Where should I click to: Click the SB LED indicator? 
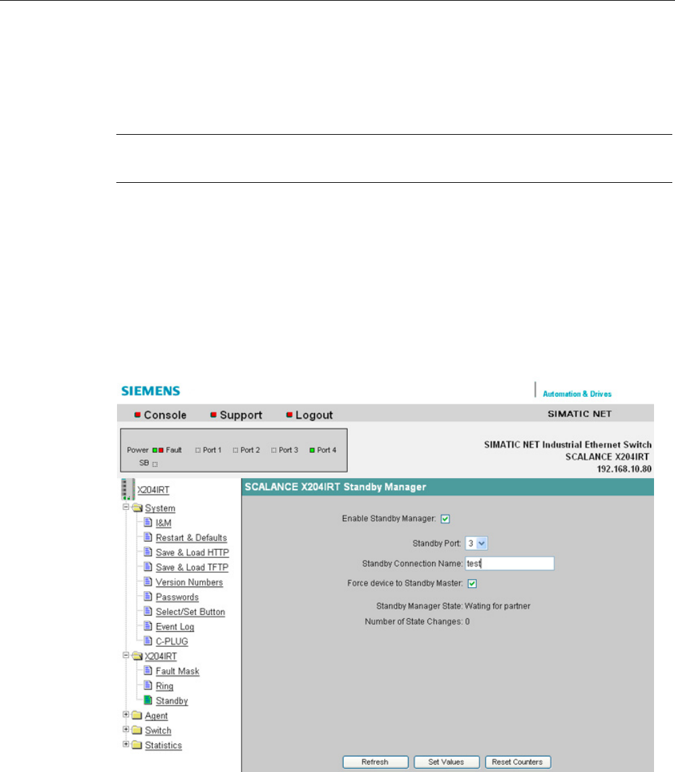coord(155,464)
